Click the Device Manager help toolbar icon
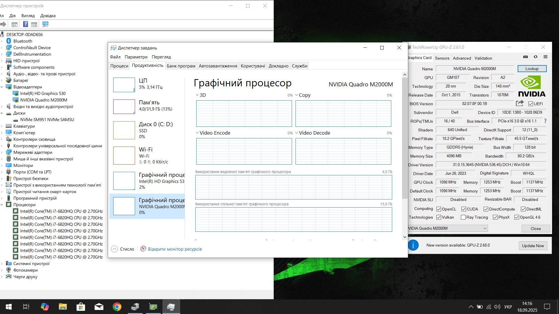This screenshot has height=314, width=559. point(26,24)
